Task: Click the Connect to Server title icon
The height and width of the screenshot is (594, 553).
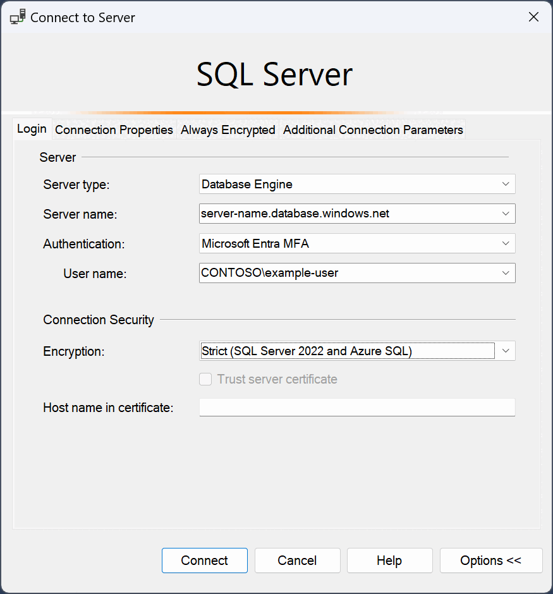Action: tap(18, 17)
